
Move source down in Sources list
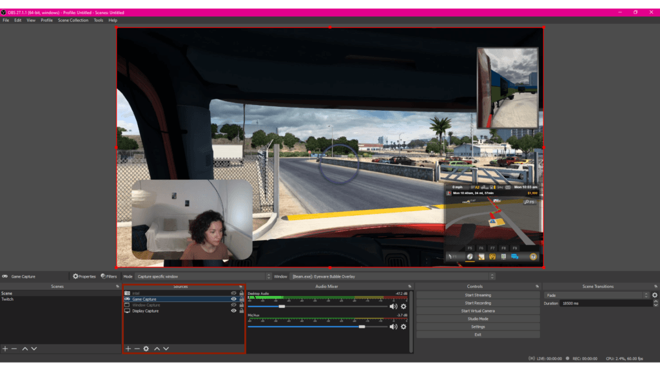coord(166,348)
